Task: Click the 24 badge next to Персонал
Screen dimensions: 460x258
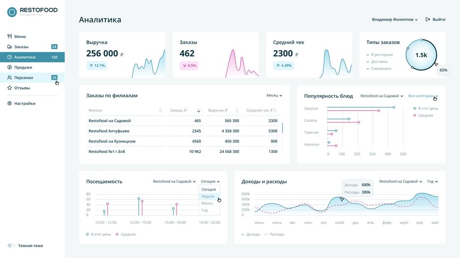Action: click(54, 78)
